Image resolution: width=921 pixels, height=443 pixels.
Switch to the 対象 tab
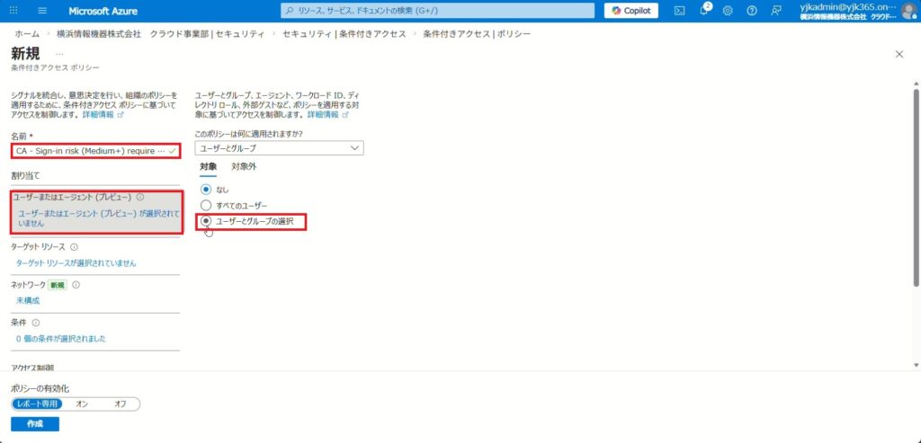click(208, 166)
